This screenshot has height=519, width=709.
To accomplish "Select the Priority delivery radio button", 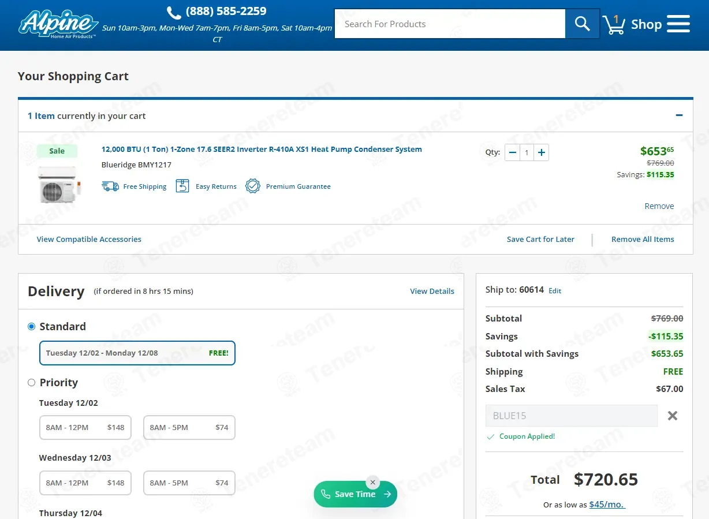I will (32, 383).
